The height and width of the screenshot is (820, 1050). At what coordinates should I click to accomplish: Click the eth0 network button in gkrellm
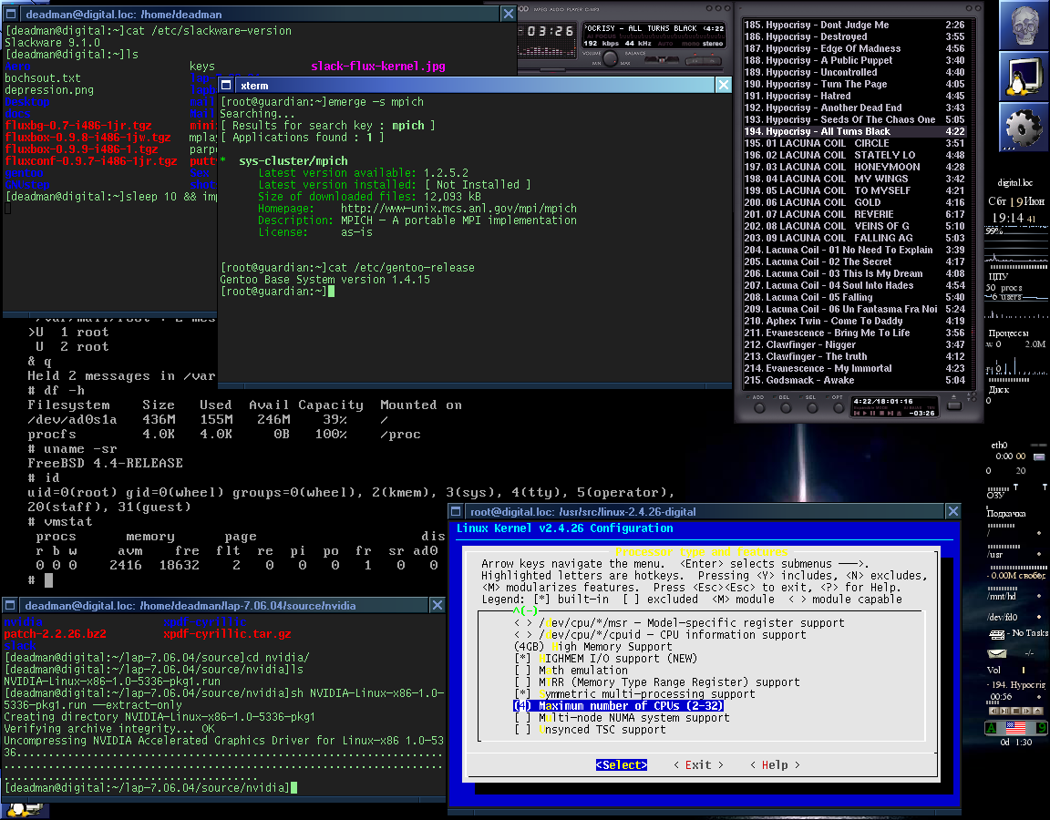1039,457
